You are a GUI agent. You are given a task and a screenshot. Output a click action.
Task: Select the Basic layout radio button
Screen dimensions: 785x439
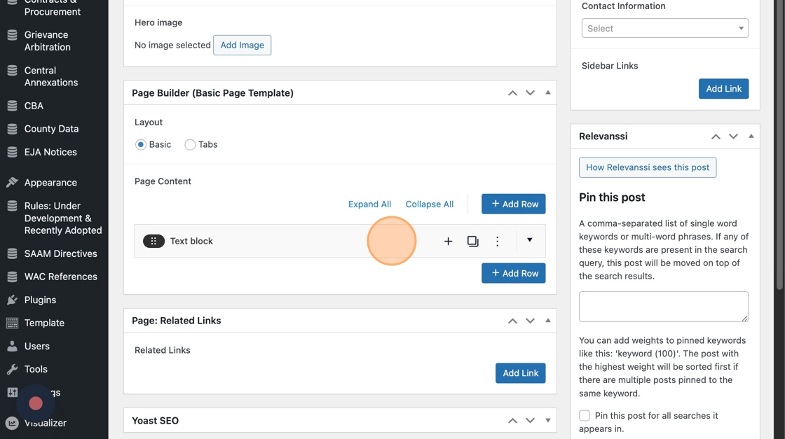click(141, 144)
